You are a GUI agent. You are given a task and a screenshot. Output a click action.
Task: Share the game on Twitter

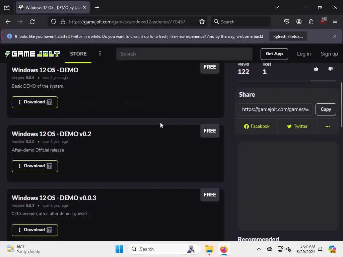pyautogui.click(x=297, y=126)
